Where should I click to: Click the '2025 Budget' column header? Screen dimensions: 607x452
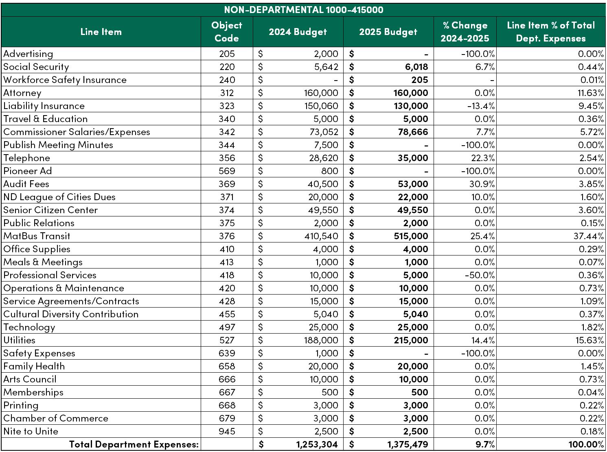point(388,32)
